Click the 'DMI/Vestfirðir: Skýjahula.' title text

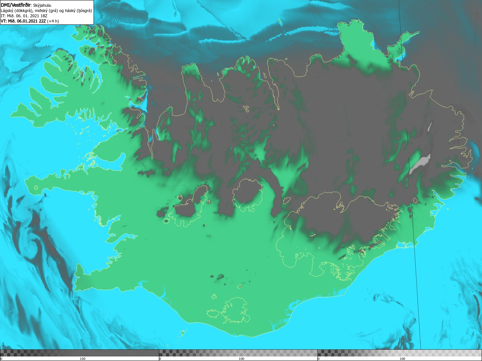point(26,5)
